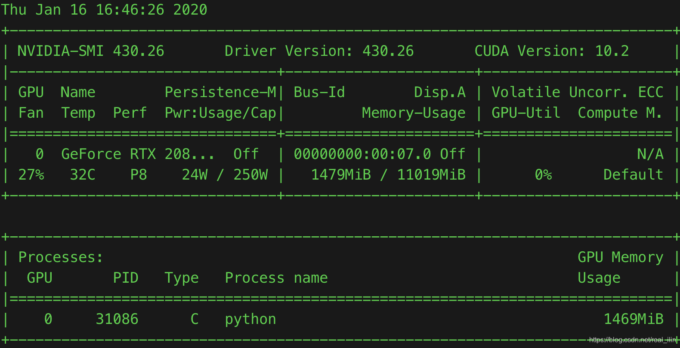Click the GPU-Util column header
Viewport: 680px width, 348px height.
point(525,113)
